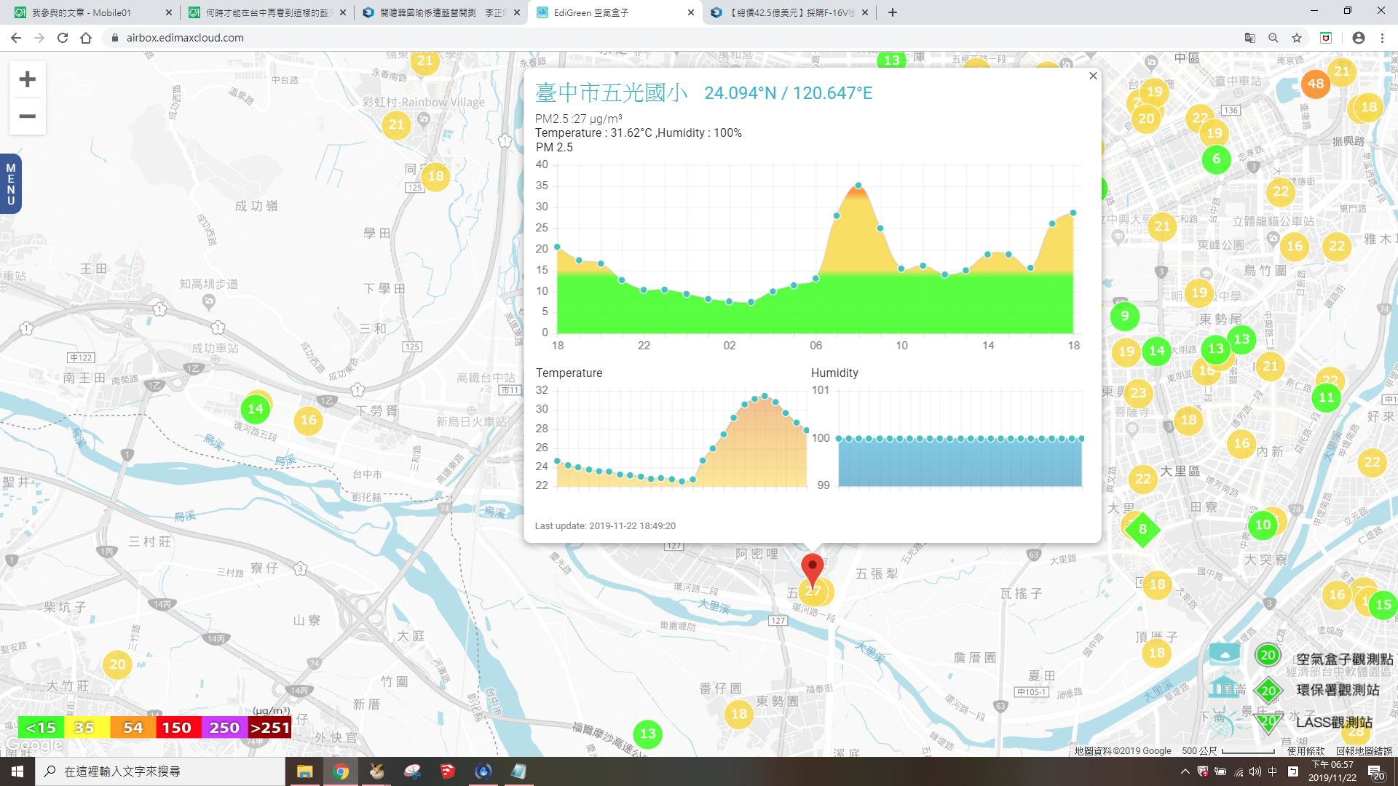
Task: Select the green 9 sensor marker
Action: coord(1124,316)
